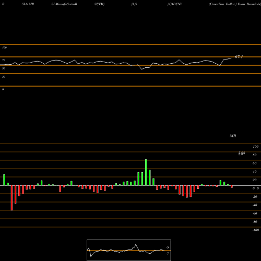Image resolution: width=261 pixels, height=261 pixels.
Task: Click the -5 value in mini overview chart
Action: point(167,247)
